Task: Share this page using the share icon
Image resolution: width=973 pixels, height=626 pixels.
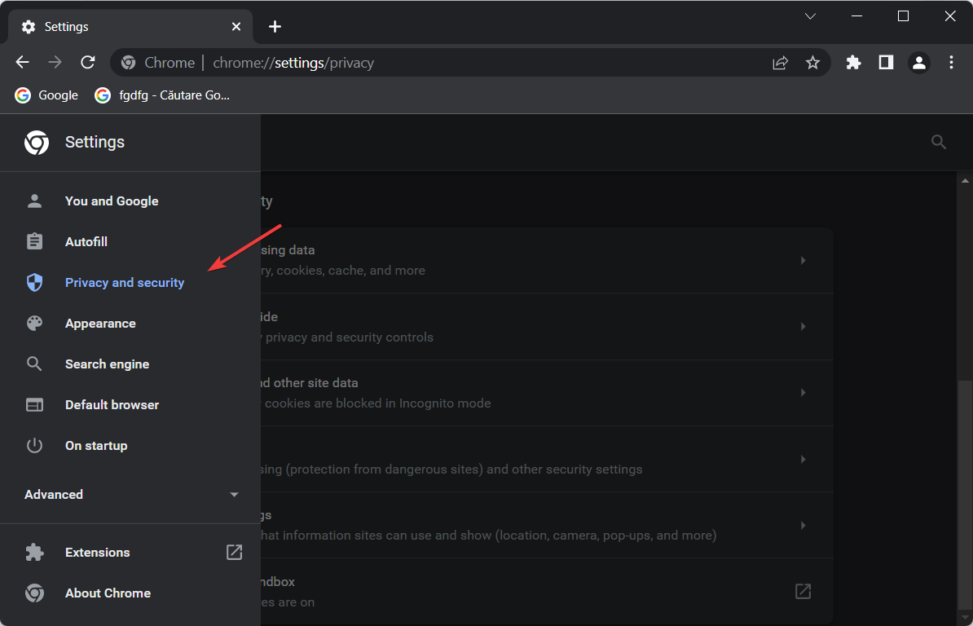Action: click(x=780, y=63)
